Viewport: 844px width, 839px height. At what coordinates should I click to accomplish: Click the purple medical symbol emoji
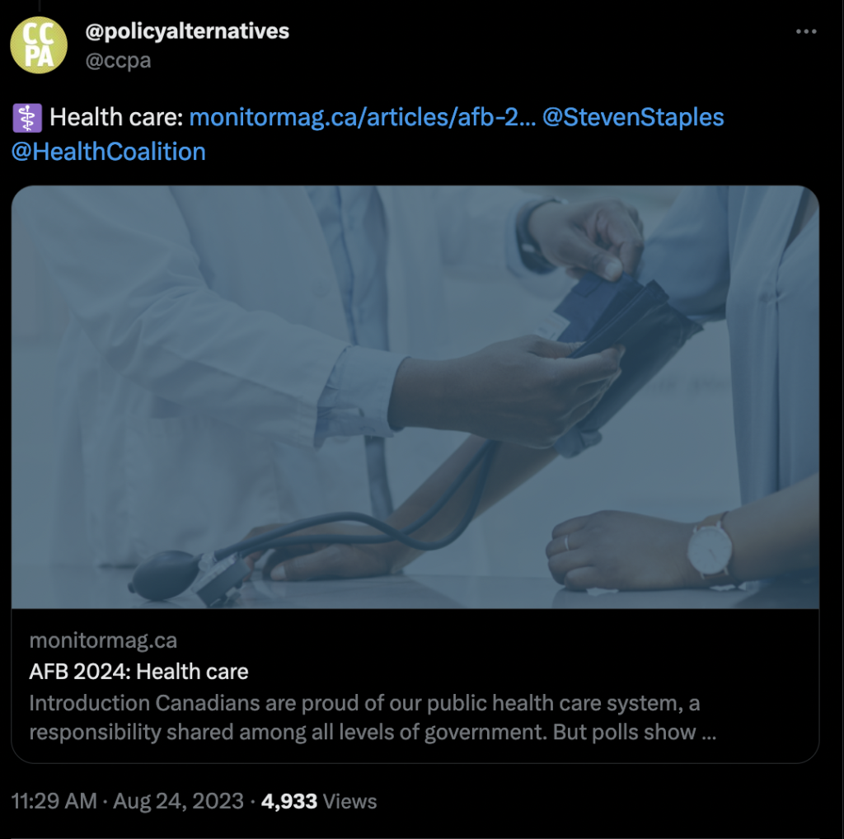coord(27,118)
